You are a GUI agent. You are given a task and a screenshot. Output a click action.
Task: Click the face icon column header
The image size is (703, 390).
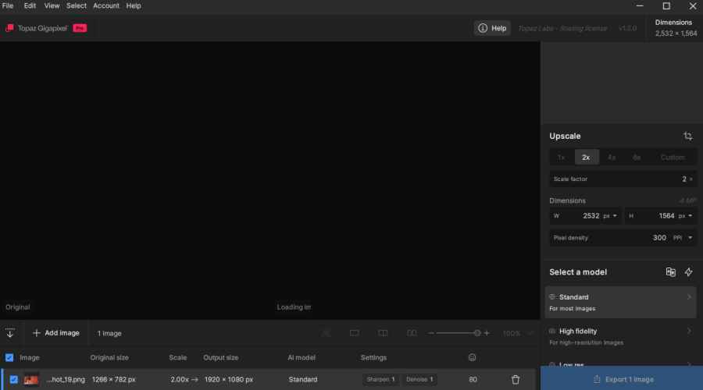472,357
